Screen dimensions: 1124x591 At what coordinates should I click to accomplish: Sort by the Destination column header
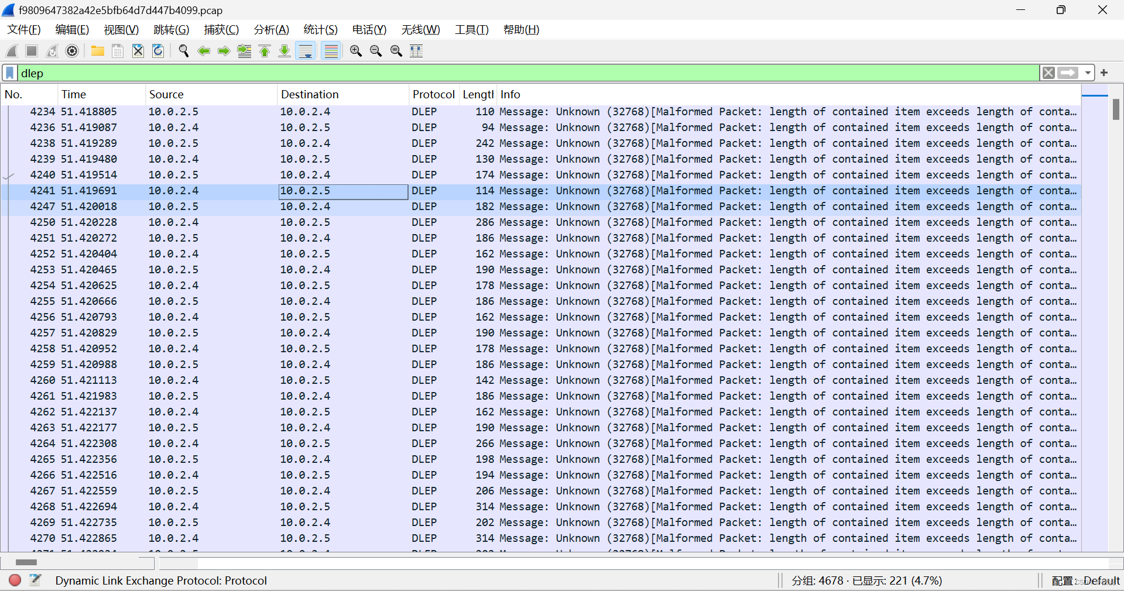(342, 94)
